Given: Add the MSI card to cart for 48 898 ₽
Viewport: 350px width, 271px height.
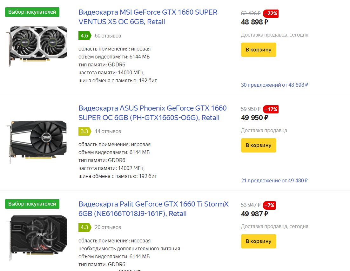Looking at the screenshot, I should coord(259,50).
